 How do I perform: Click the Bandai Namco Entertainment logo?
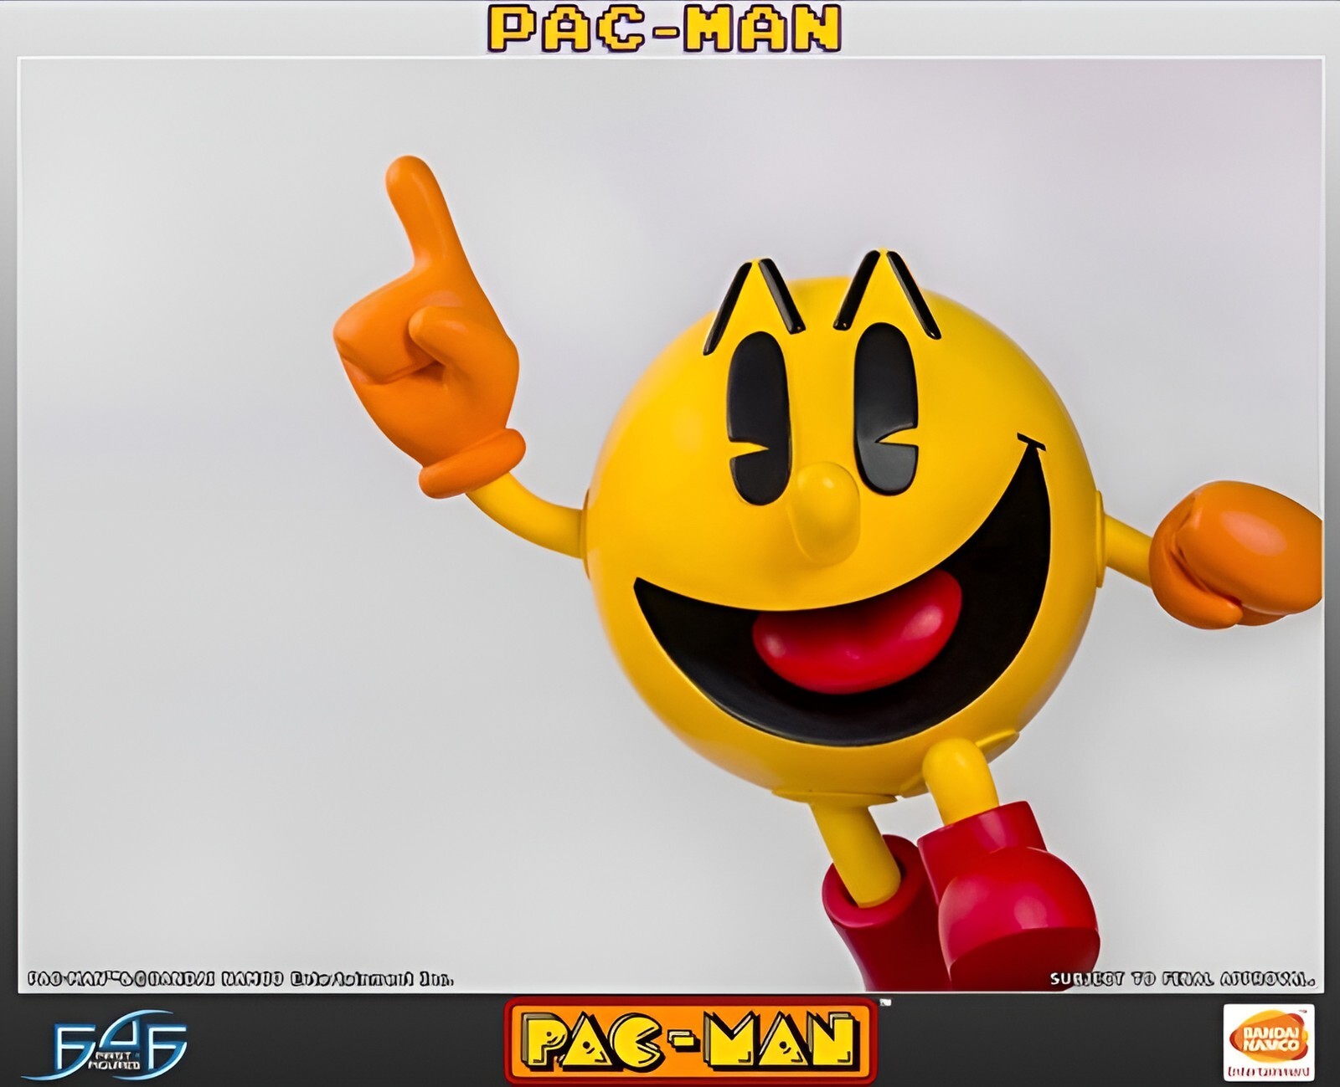tap(1269, 1043)
